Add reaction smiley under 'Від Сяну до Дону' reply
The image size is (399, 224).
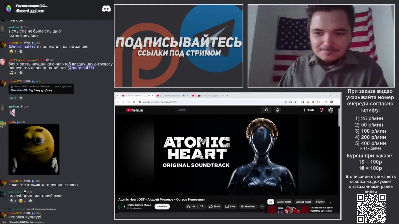click(21, 98)
